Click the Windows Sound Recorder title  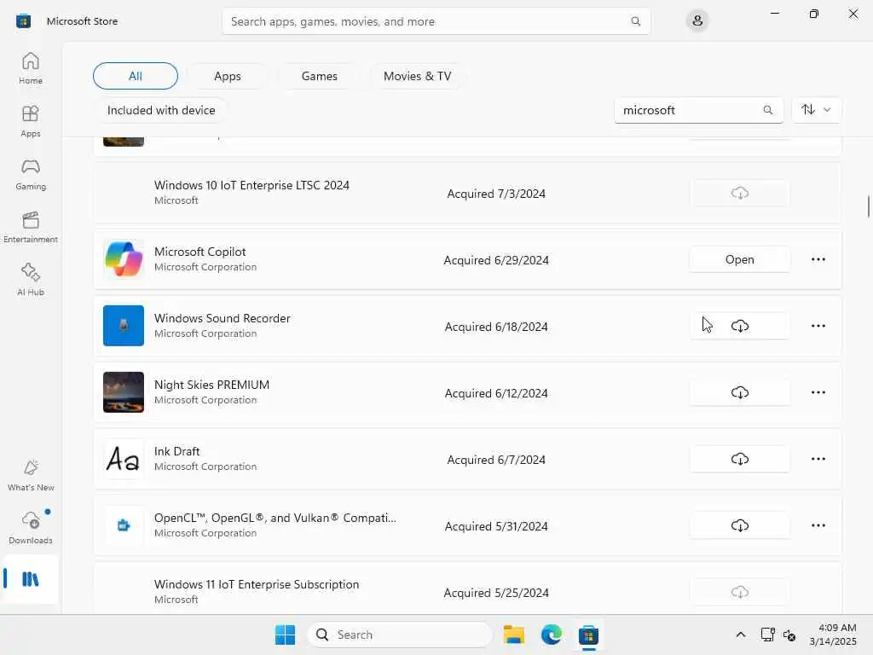point(223,318)
